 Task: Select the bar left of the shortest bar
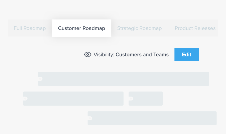[73, 99]
